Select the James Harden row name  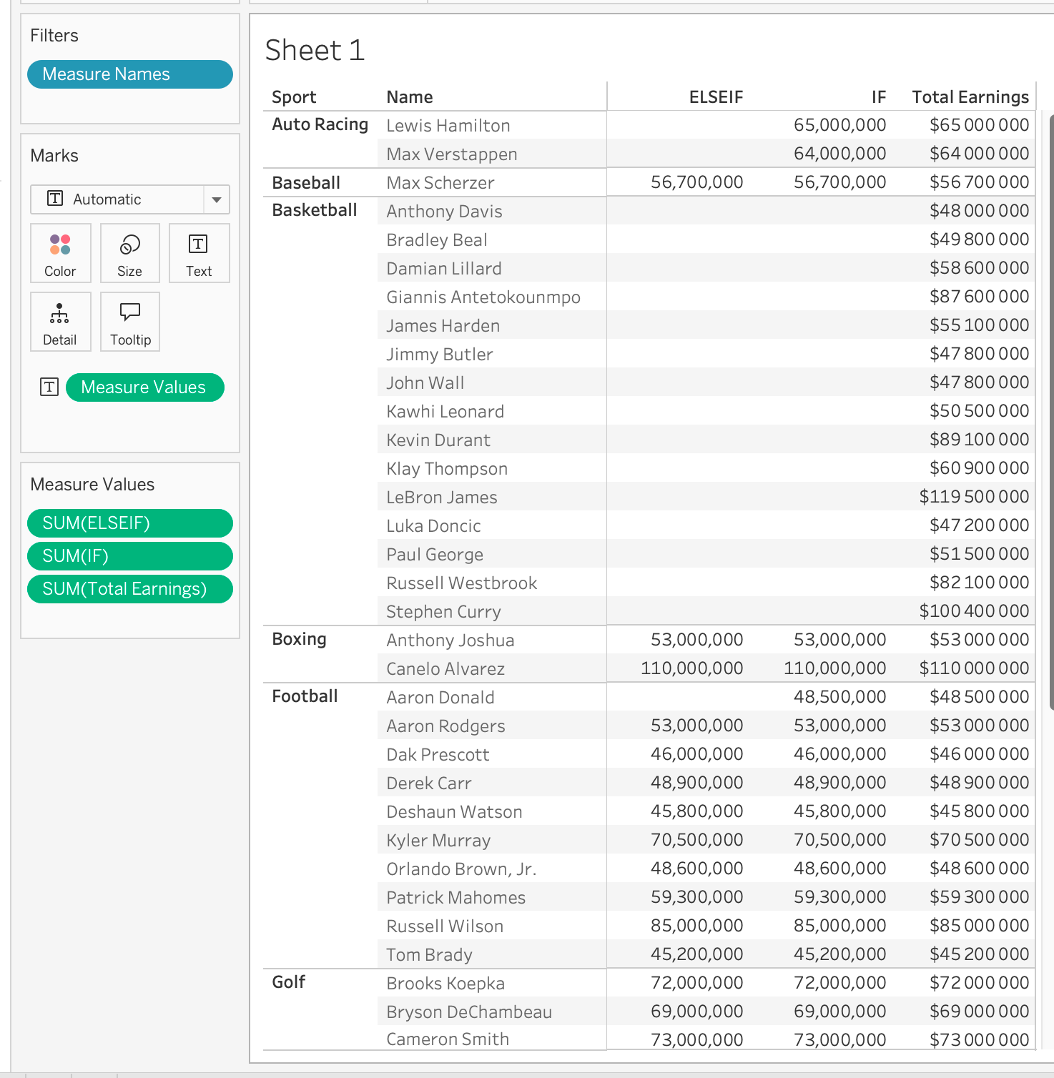[x=443, y=326]
